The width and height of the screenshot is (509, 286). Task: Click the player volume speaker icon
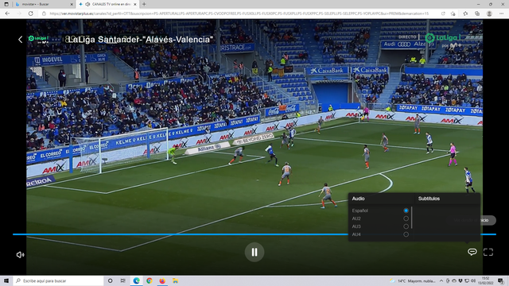pos(20,255)
